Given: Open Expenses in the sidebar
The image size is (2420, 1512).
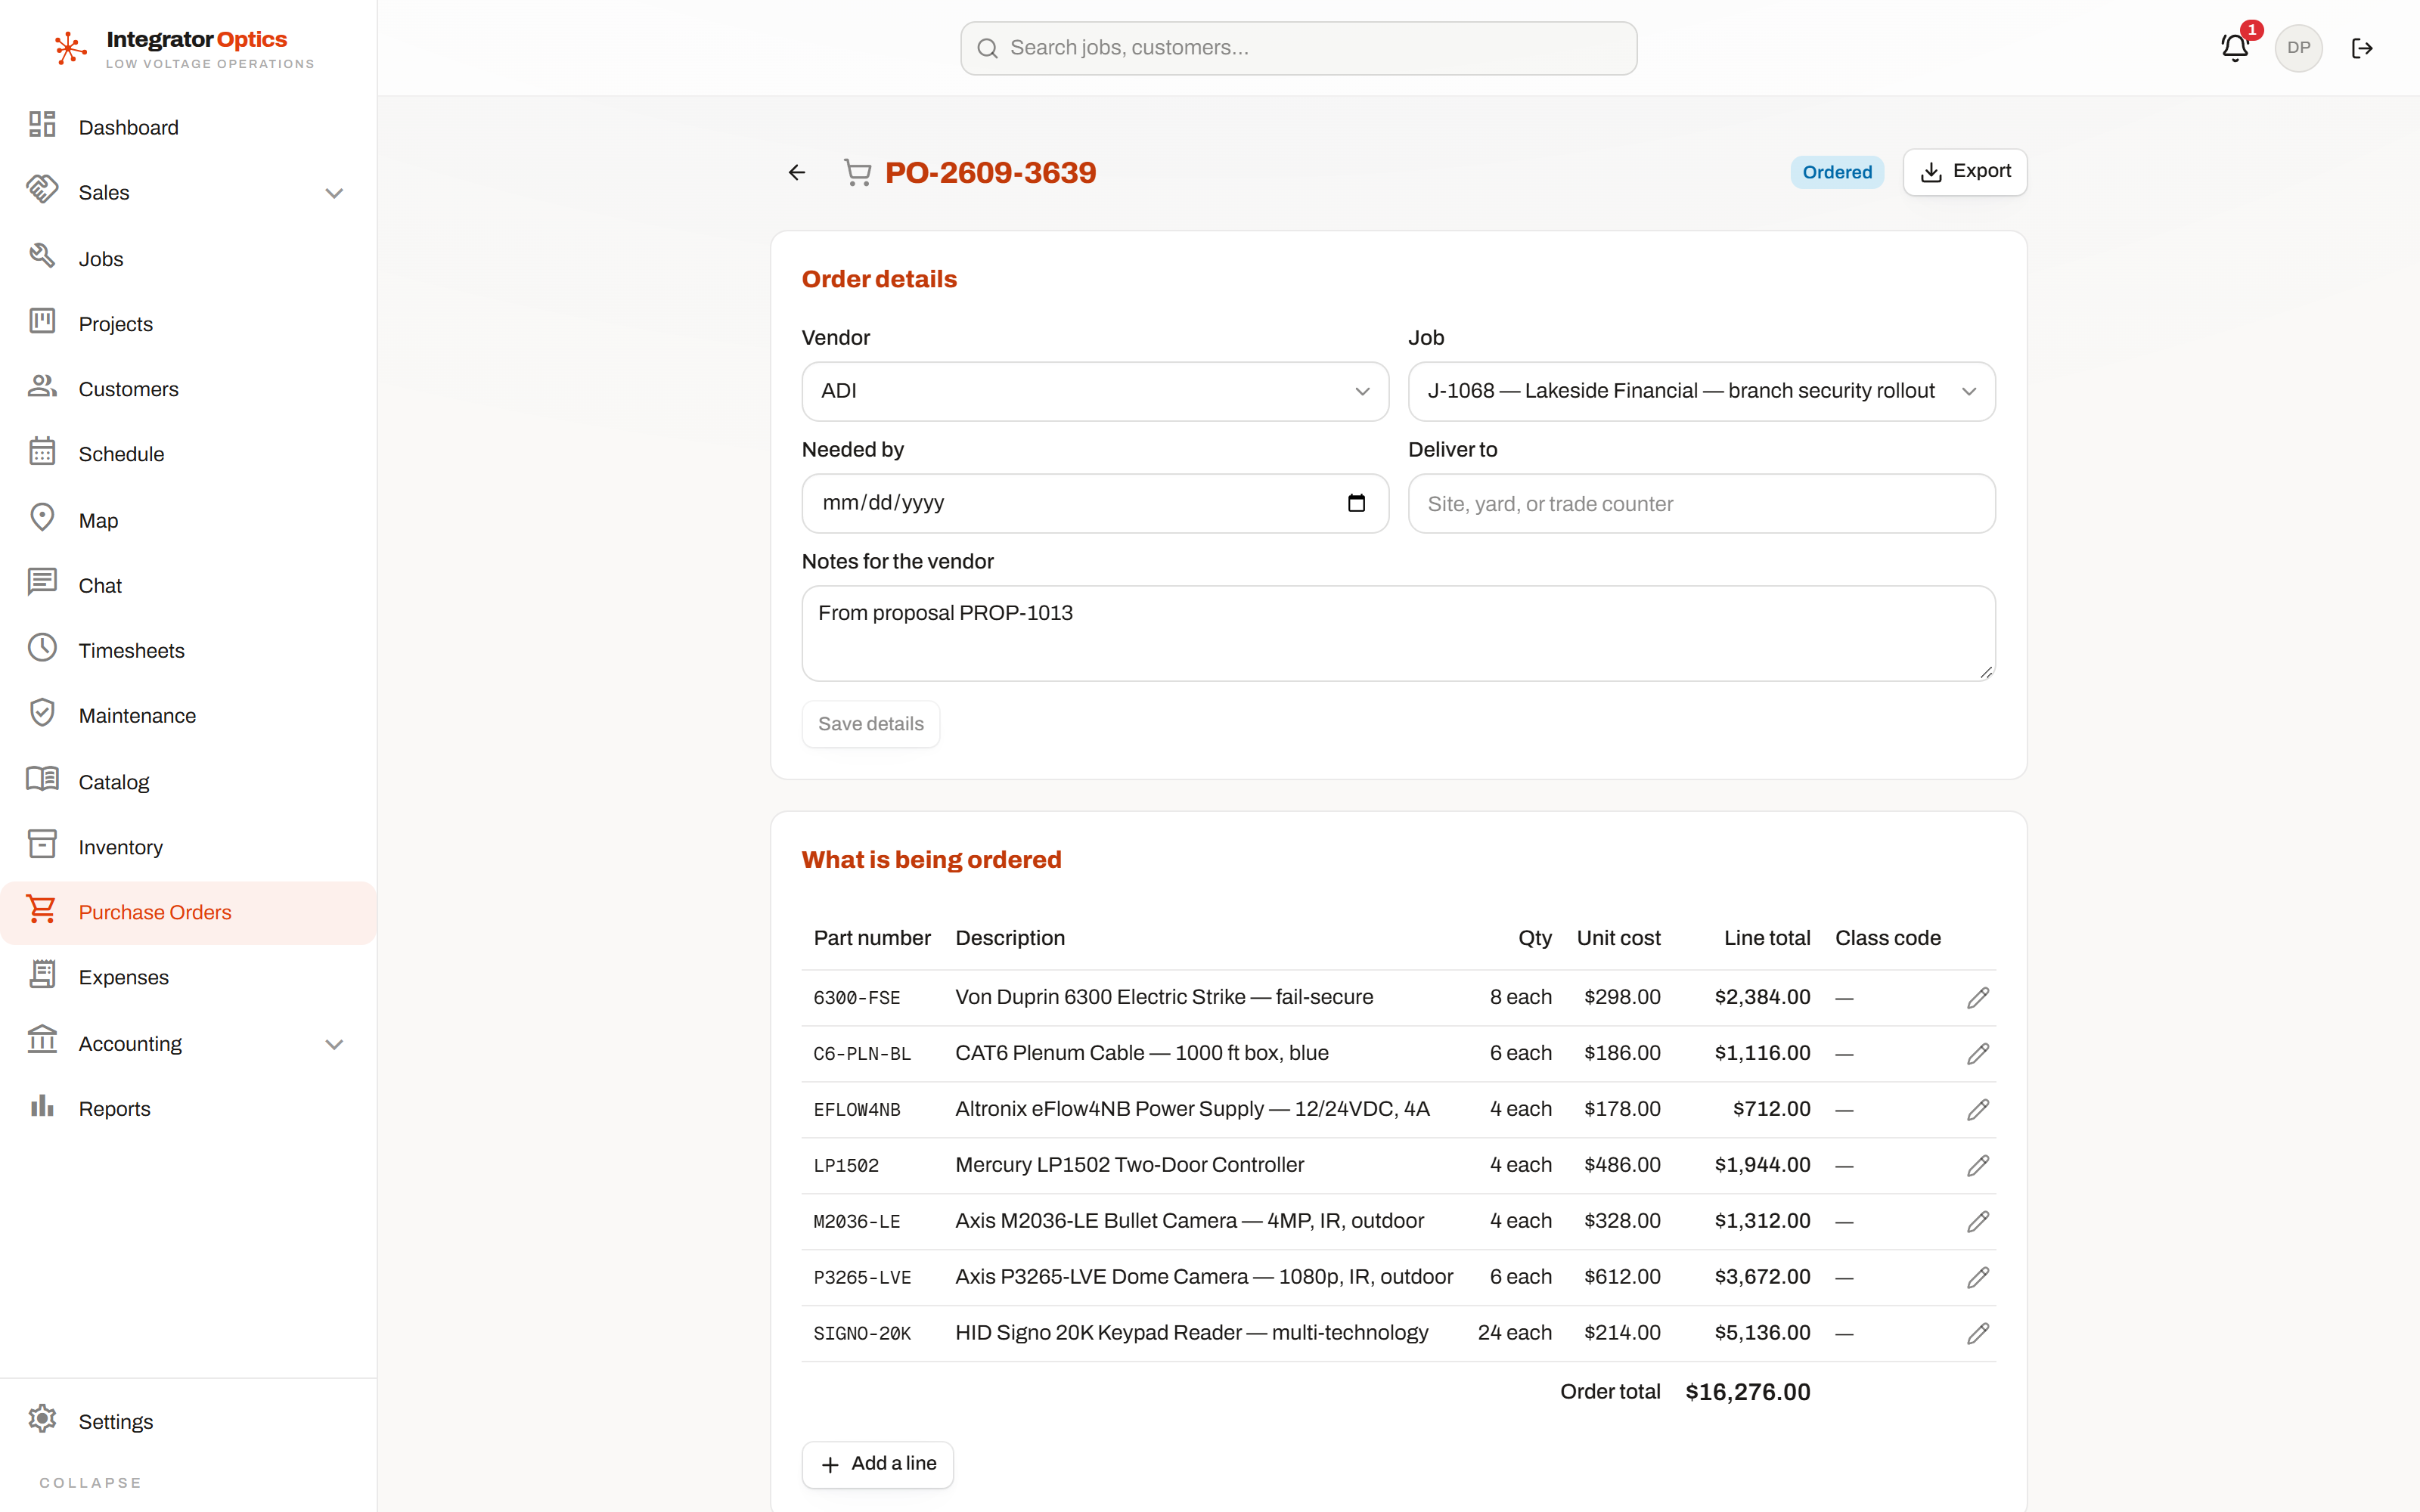Looking at the screenshot, I should [188, 977].
